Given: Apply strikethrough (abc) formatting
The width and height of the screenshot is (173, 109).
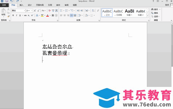Looking at the screenshot, I should coord(25,15).
